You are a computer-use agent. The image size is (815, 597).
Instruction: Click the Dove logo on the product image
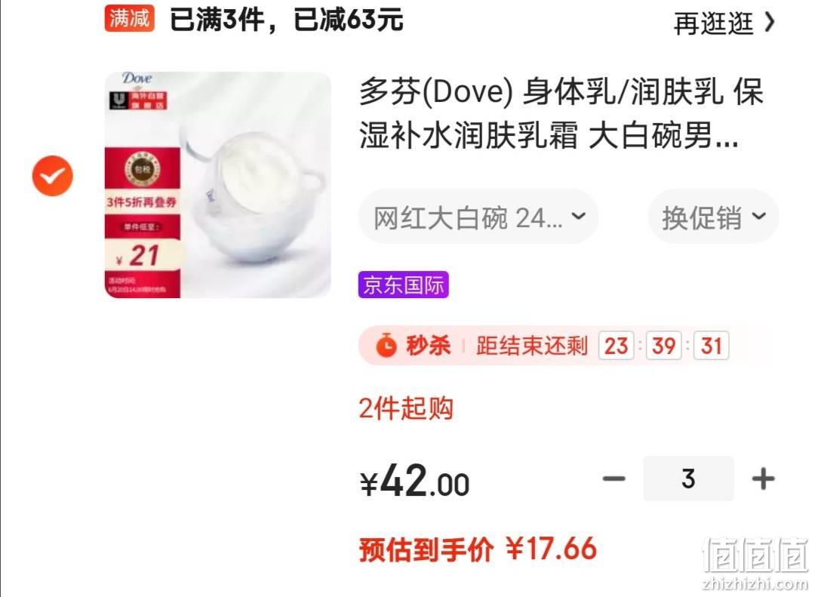click(x=137, y=78)
